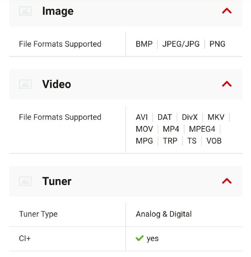Select the BMP image format
This screenshot has height=257, width=251.
click(144, 44)
